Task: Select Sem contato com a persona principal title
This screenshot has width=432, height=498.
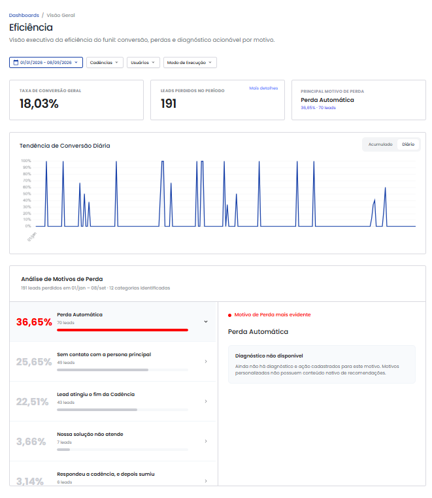Action: [x=104, y=354]
